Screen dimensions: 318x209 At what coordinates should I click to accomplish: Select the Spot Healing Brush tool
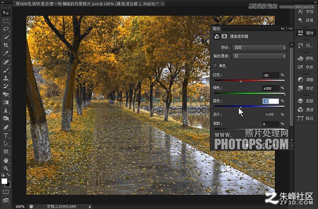pos(6,62)
